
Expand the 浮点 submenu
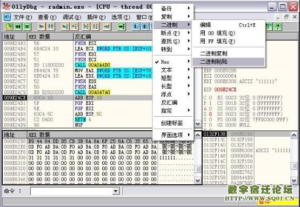[x=172, y=95]
